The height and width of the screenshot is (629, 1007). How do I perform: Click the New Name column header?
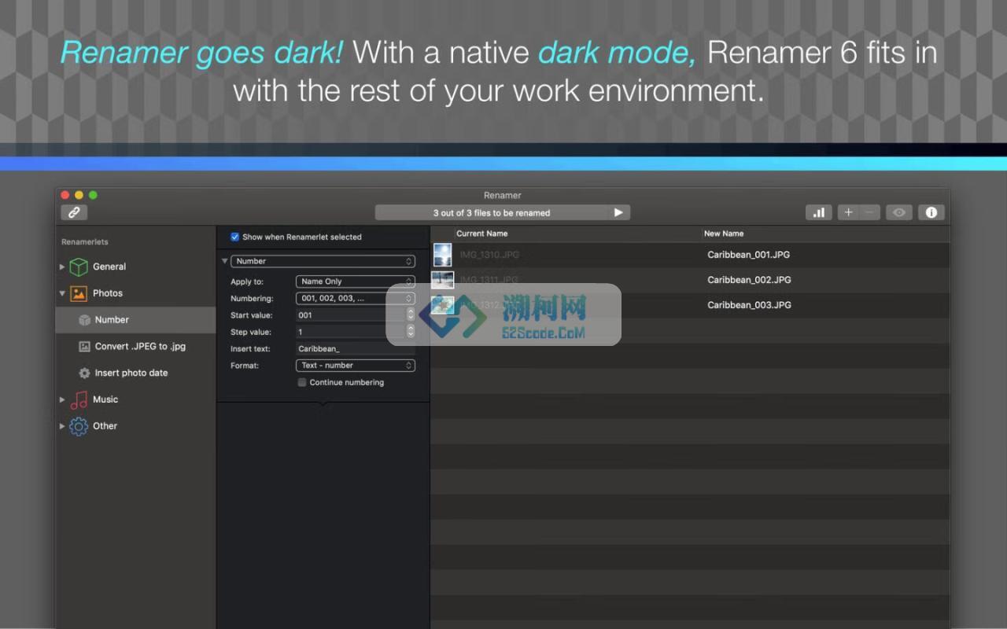[724, 234]
